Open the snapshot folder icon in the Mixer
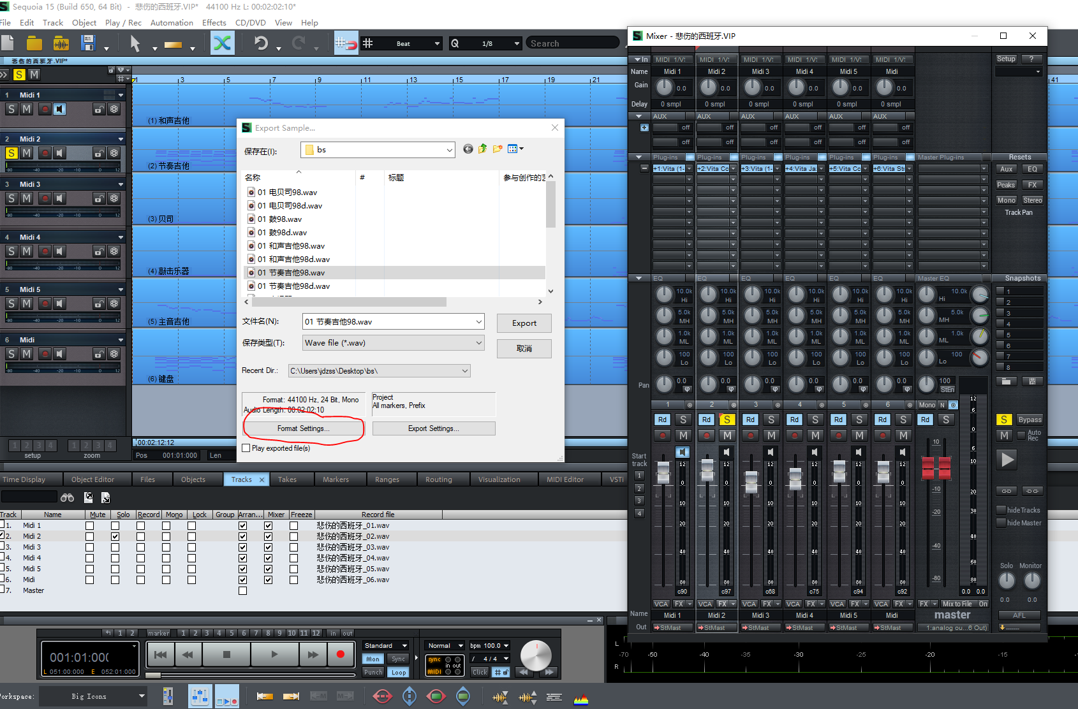Viewport: 1078px width, 709px height. point(1006,381)
